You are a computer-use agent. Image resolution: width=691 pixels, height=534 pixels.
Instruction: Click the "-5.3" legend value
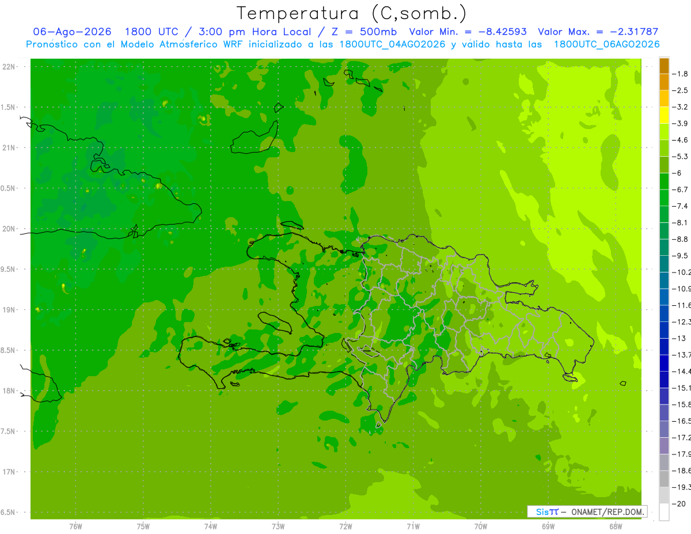tap(681, 156)
